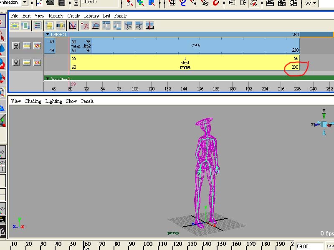Collapse the Soundtrack section triangle
Screen dimensions: 334x250
tap(48, 78)
